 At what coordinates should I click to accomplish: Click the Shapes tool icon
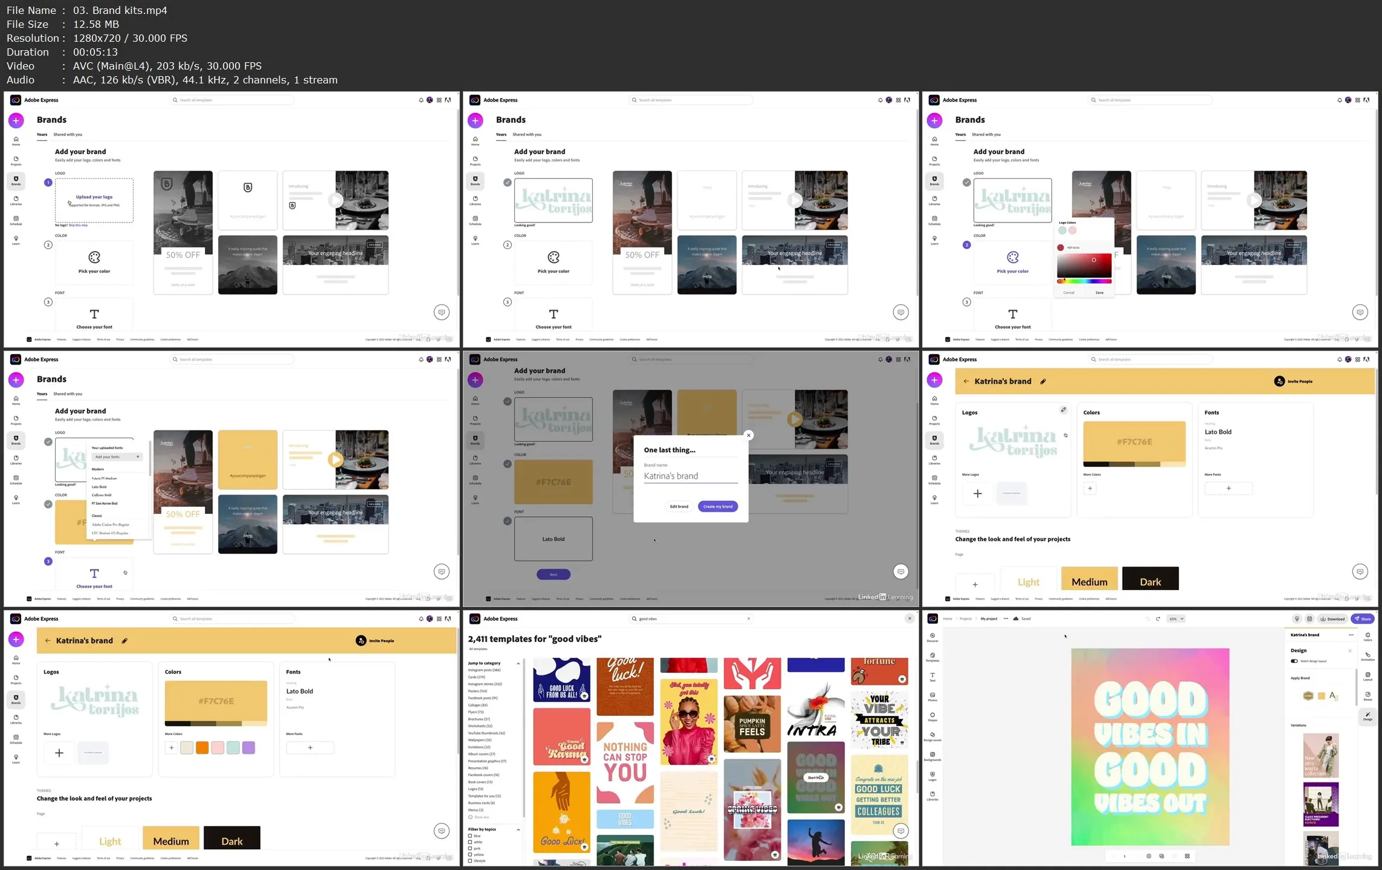(932, 716)
